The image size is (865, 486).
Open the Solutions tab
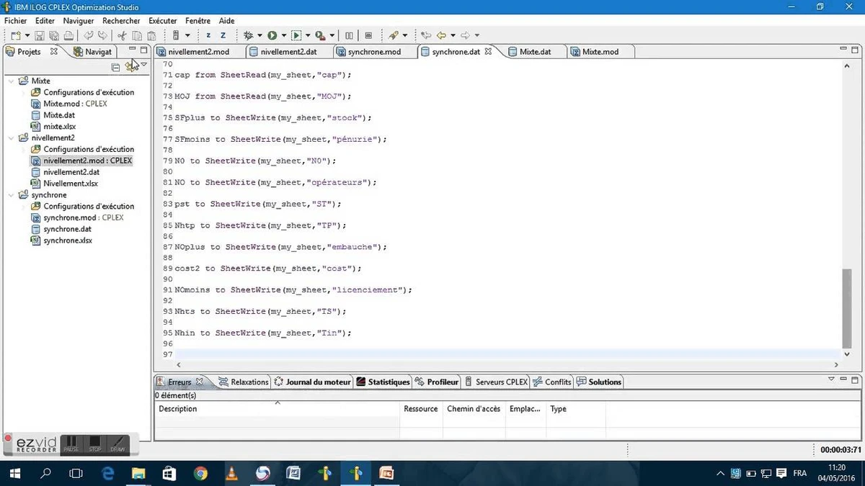(x=599, y=382)
